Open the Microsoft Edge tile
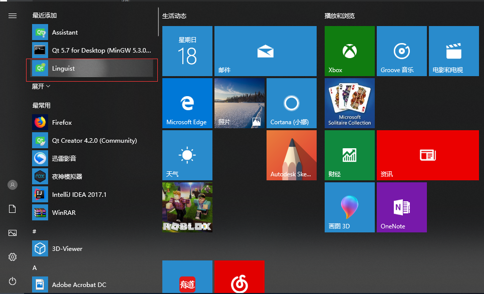 (187, 103)
